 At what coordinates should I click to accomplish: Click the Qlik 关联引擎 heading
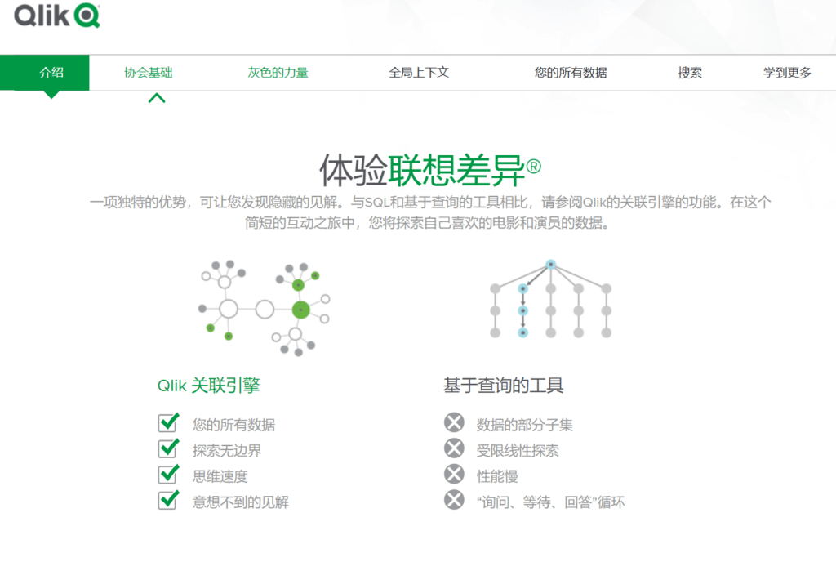208,386
